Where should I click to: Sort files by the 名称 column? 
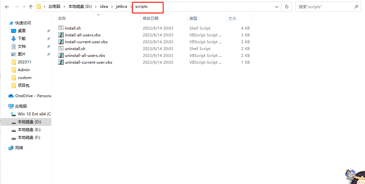point(62,19)
